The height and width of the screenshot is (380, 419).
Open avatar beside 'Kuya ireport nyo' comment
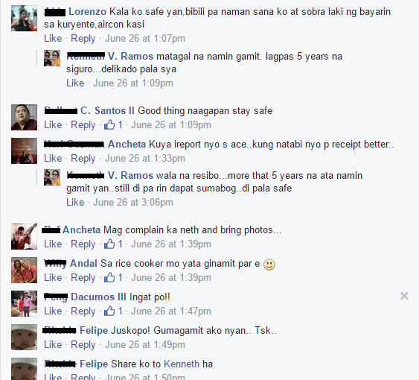point(24,151)
